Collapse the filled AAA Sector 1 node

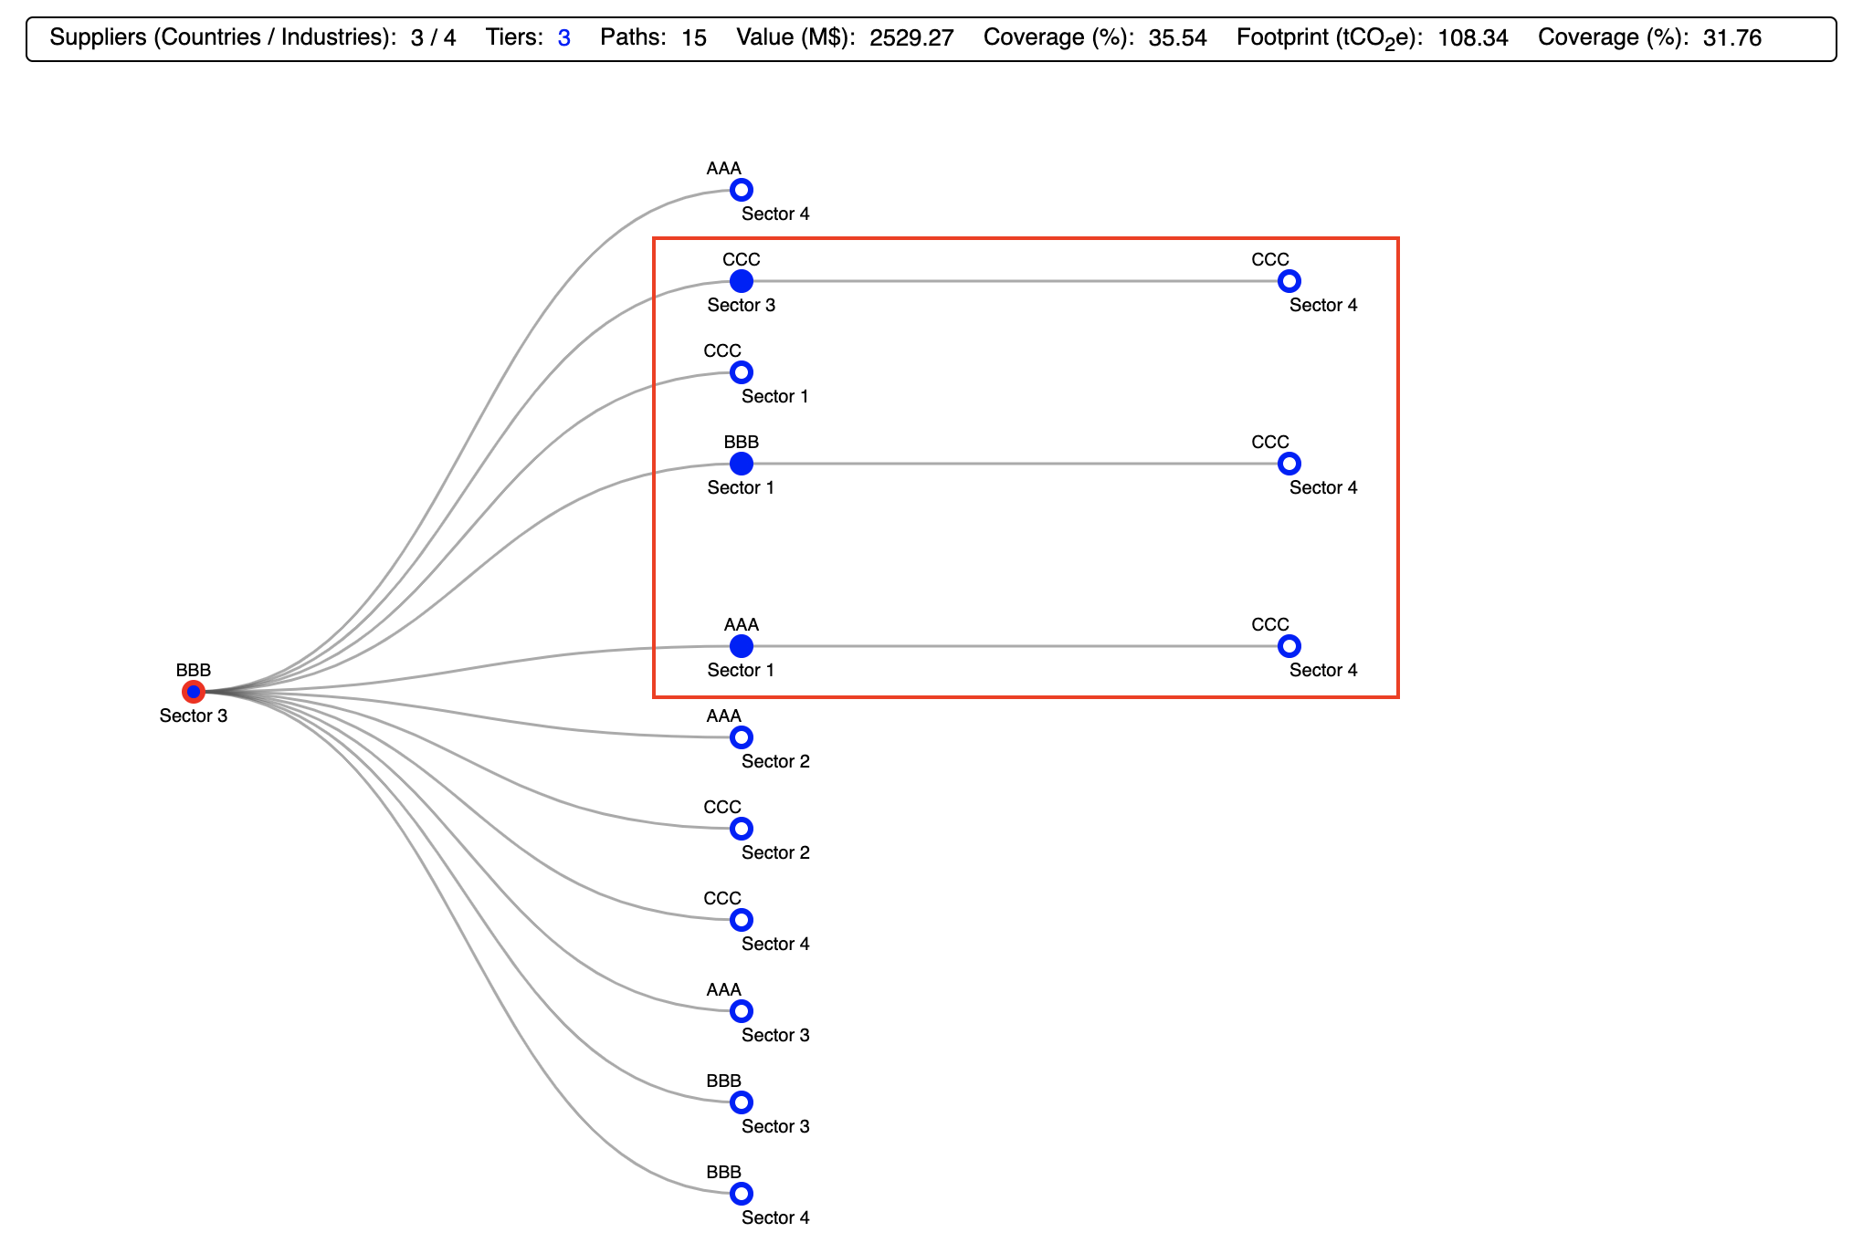(x=742, y=646)
